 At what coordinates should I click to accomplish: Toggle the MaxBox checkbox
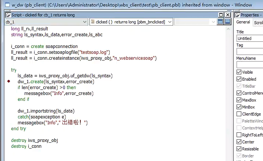(239, 100)
